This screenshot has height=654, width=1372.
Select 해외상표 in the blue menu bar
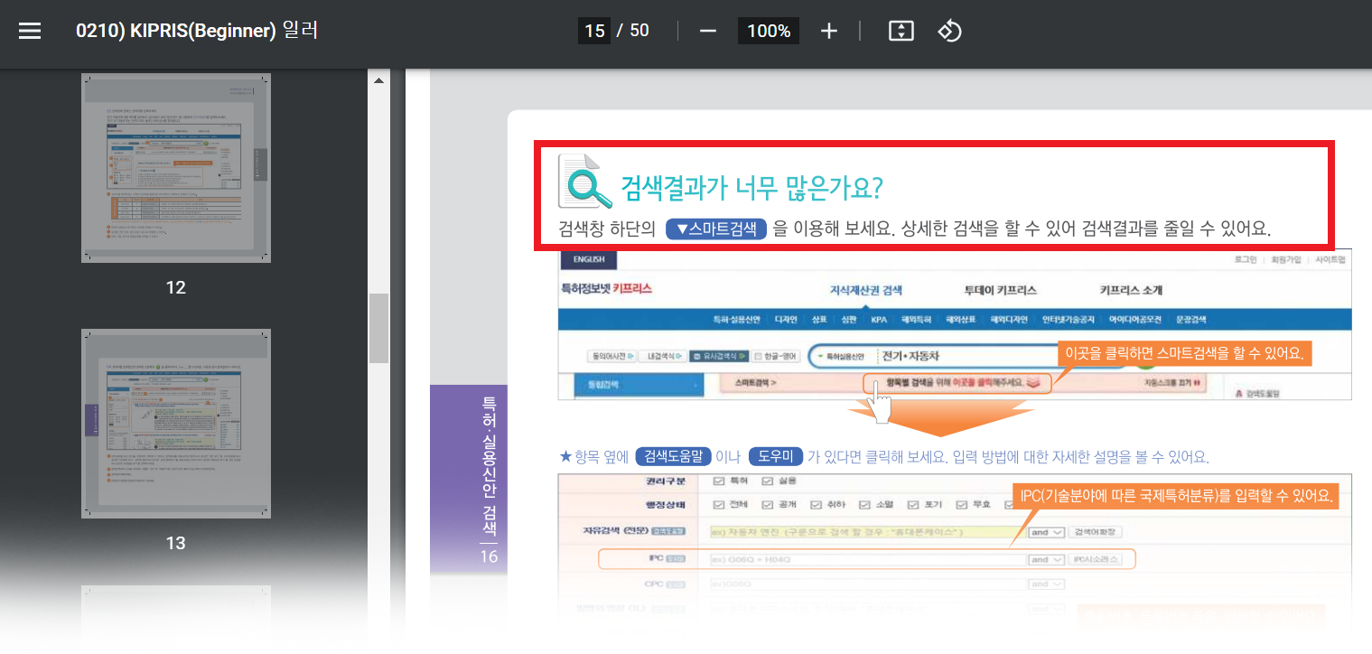[961, 320]
